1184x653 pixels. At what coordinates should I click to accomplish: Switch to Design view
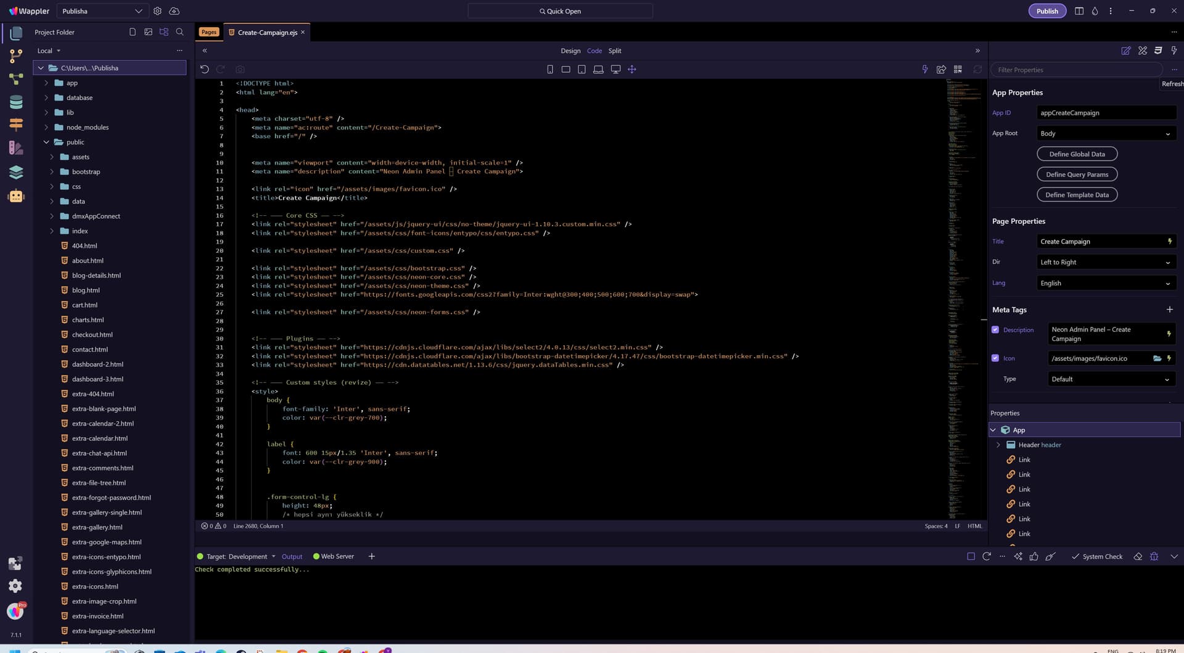570,51
